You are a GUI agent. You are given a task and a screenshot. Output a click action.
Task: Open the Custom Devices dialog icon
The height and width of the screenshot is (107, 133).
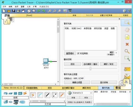pyautogui.click(x=70, y=11)
